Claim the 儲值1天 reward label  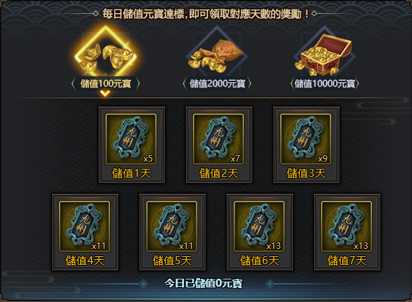tap(131, 173)
